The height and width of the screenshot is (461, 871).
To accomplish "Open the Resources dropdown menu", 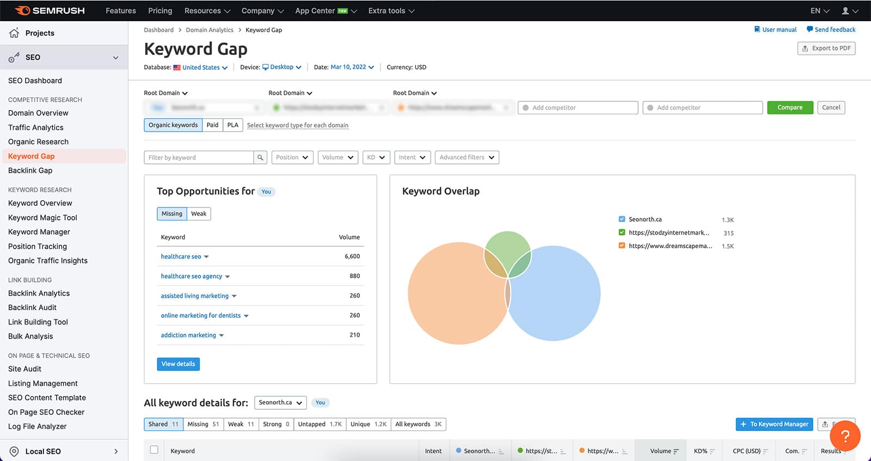I will 207,10.
